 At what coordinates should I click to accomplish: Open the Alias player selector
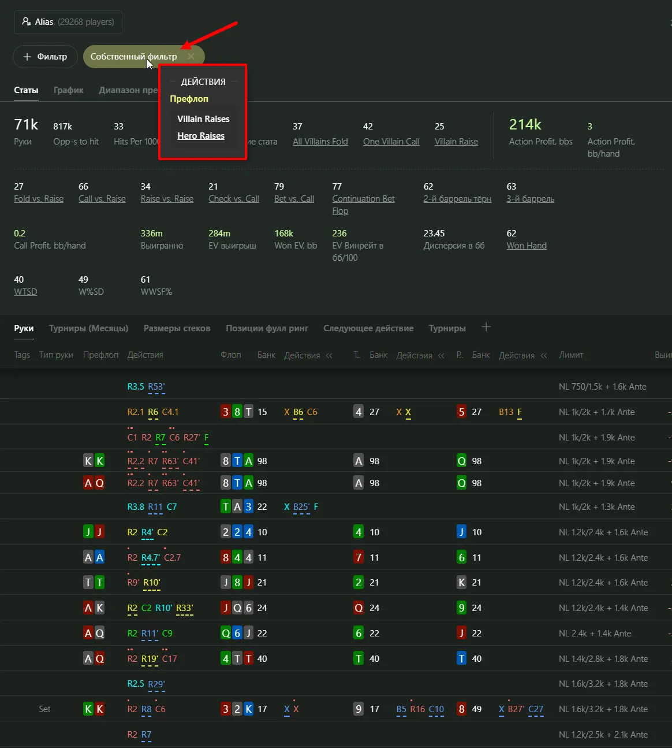[68, 22]
